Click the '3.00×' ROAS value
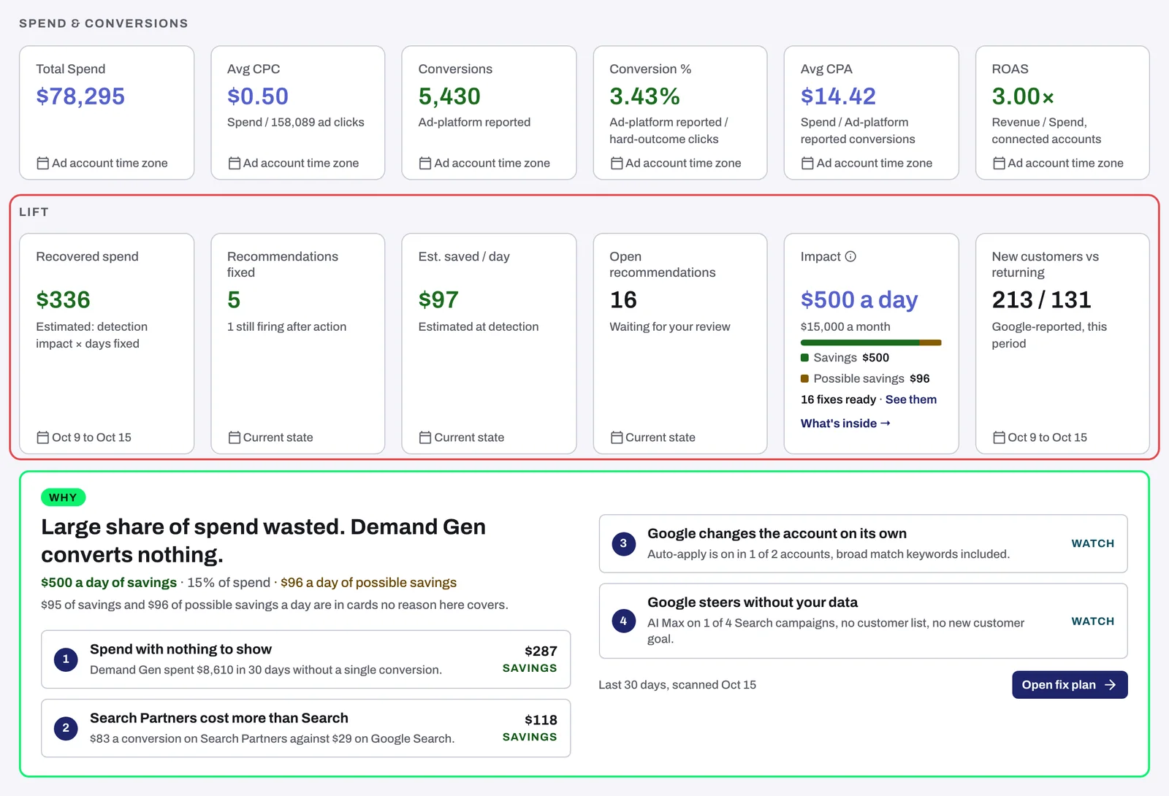The image size is (1169, 796). tap(1023, 96)
